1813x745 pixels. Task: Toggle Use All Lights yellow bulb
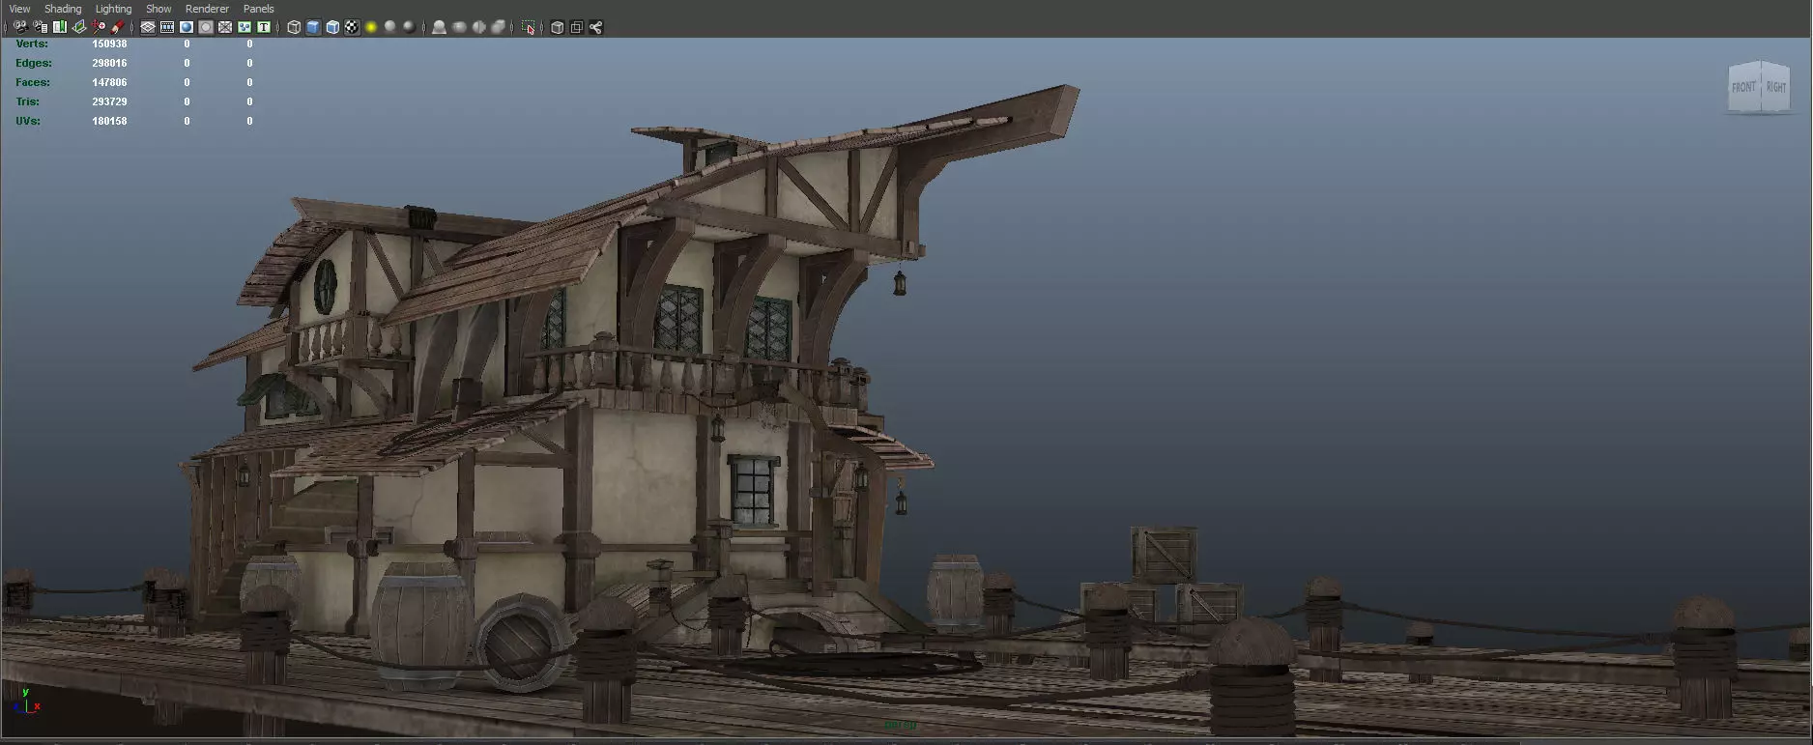coord(371,27)
